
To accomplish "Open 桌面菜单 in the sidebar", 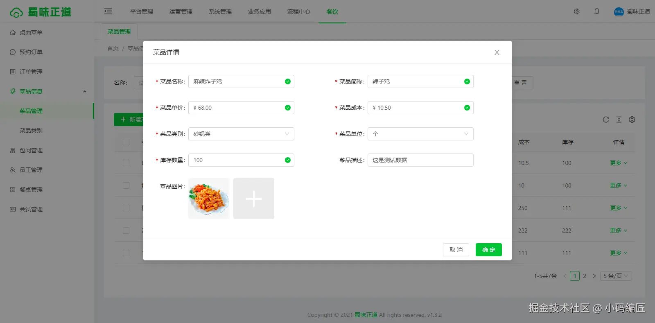I will 31,32.
